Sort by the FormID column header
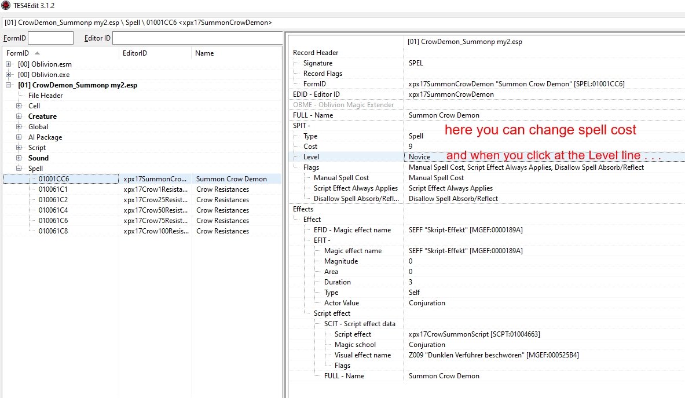 [x=61, y=53]
